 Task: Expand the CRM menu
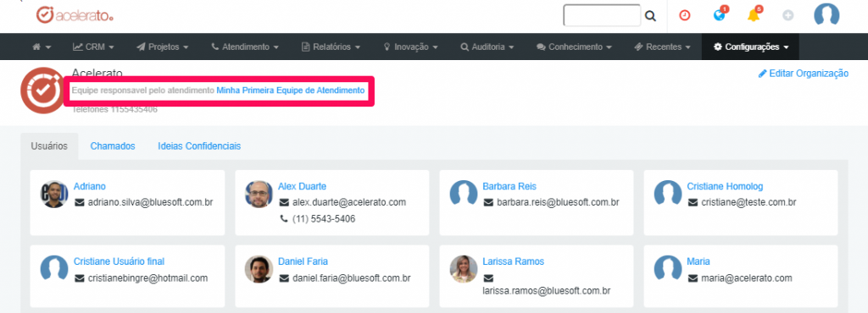pos(93,47)
